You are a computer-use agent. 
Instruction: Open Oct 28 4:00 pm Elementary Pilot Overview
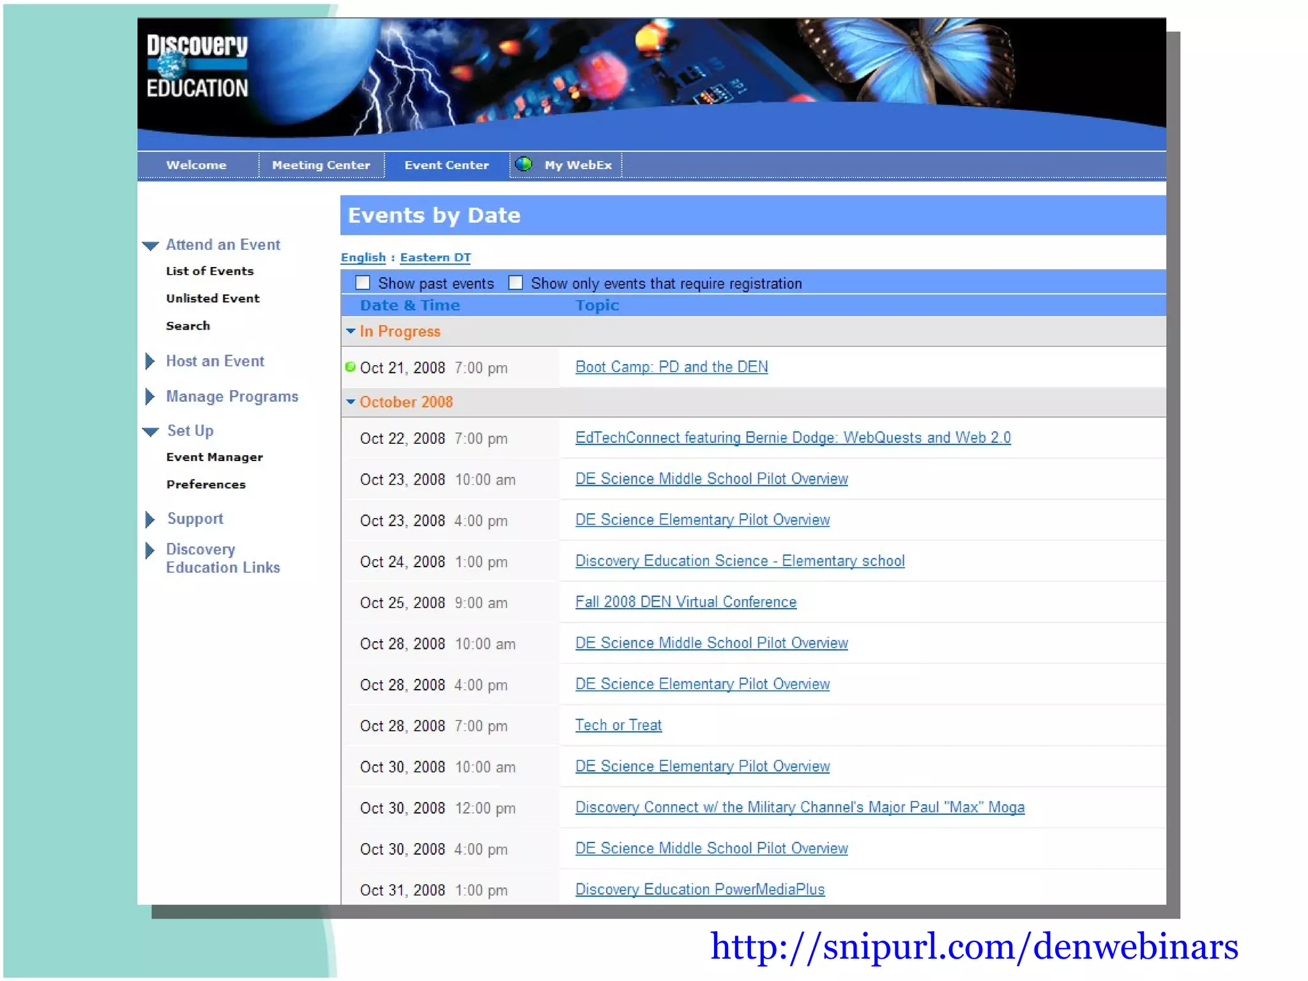(x=703, y=684)
